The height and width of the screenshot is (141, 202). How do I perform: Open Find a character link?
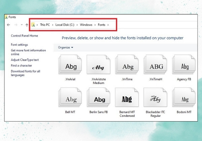tap(22, 65)
